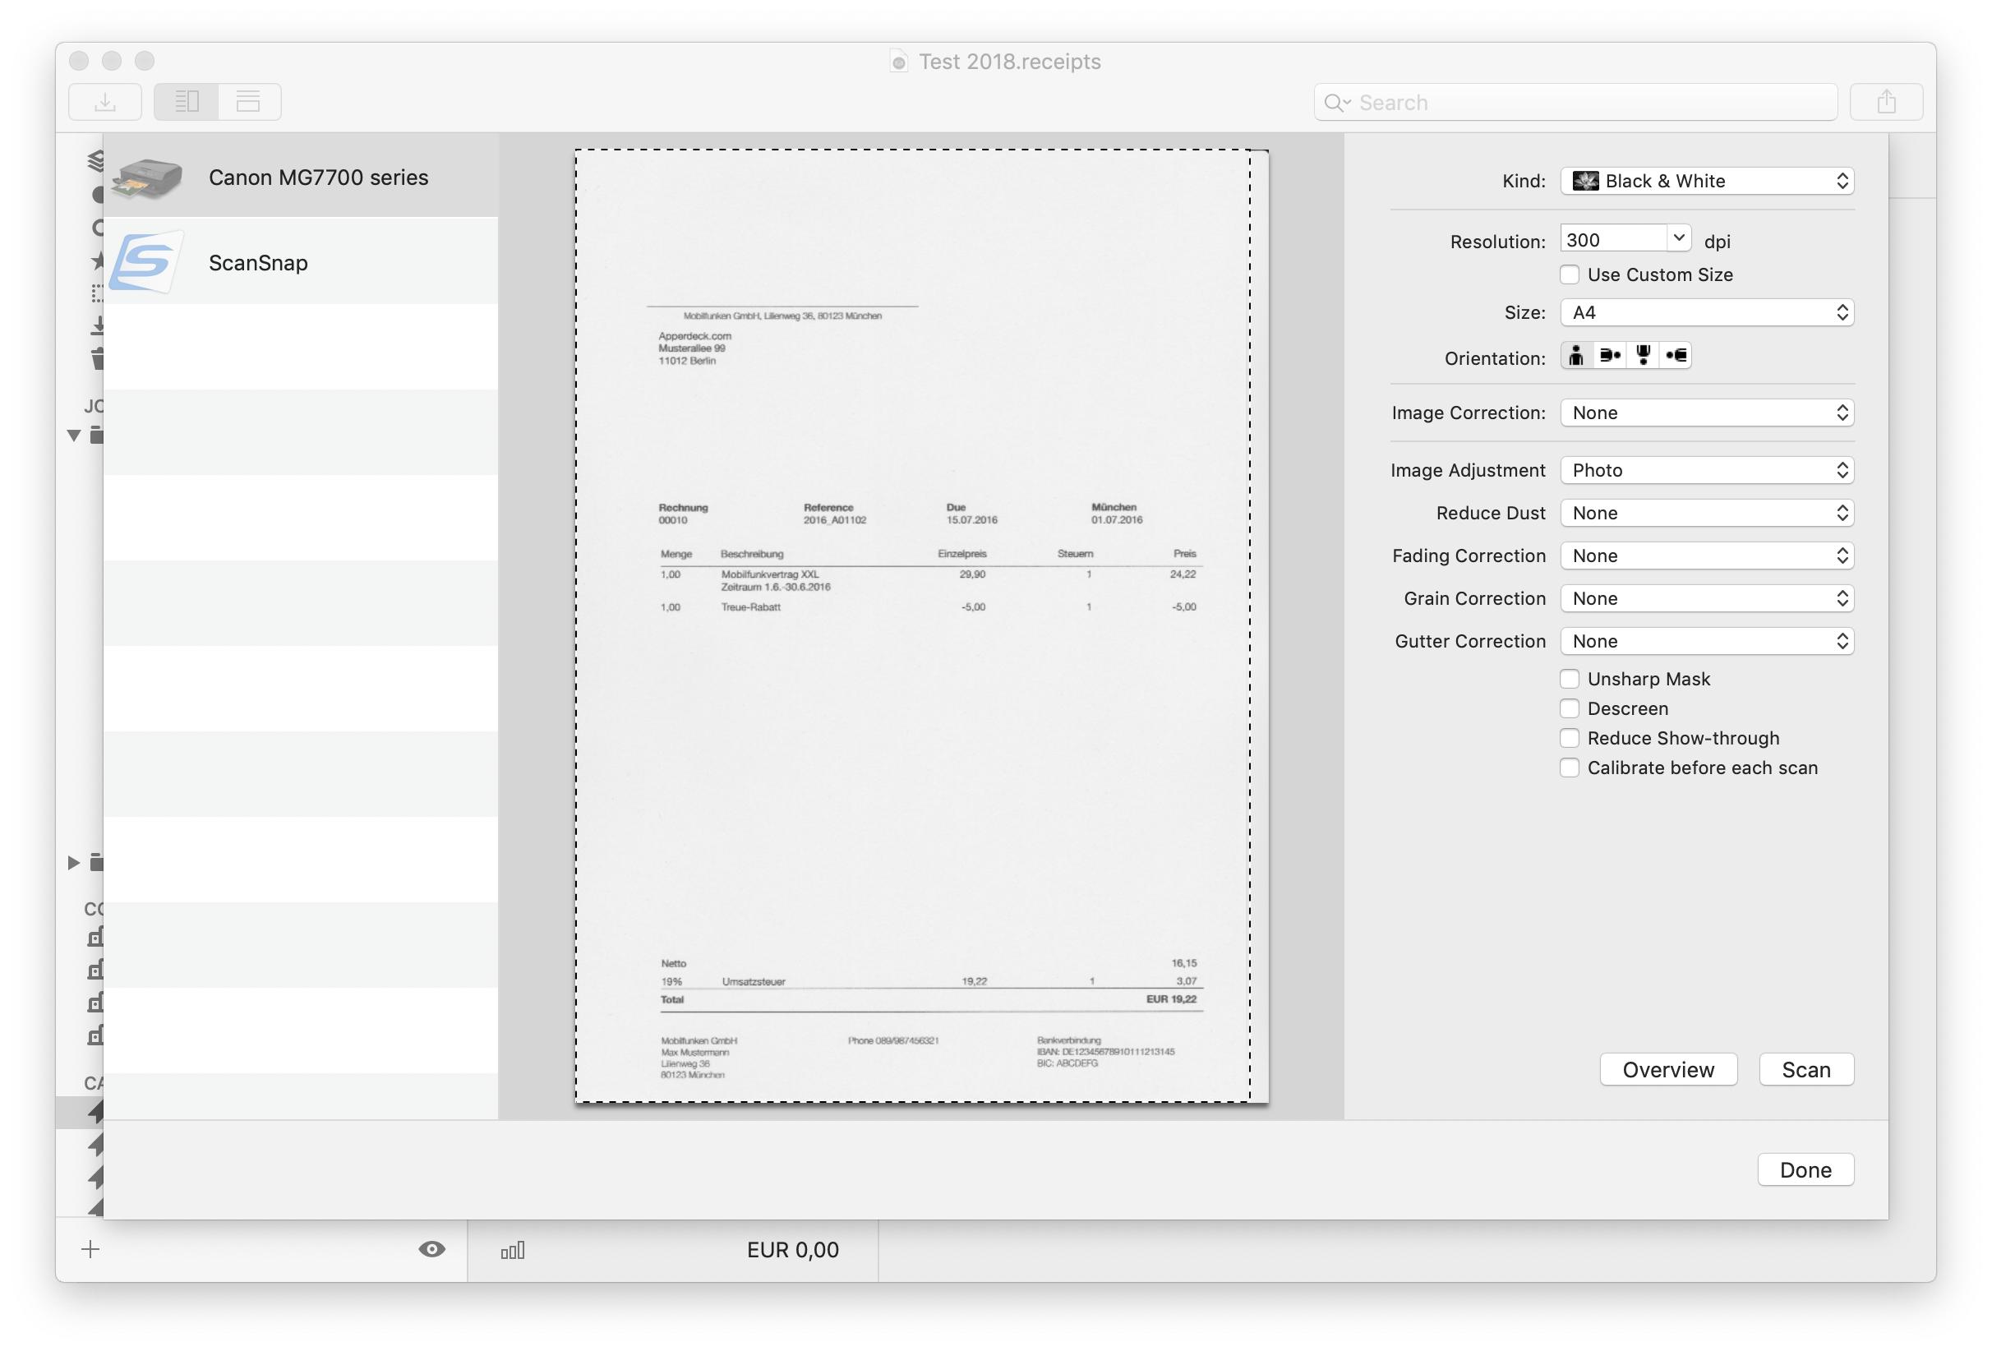The width and height of the screenshot is (1992, 1351).
Task: Select the first layout view icon in toolbar
Action: pyautogui.click(x=185, y=100)
